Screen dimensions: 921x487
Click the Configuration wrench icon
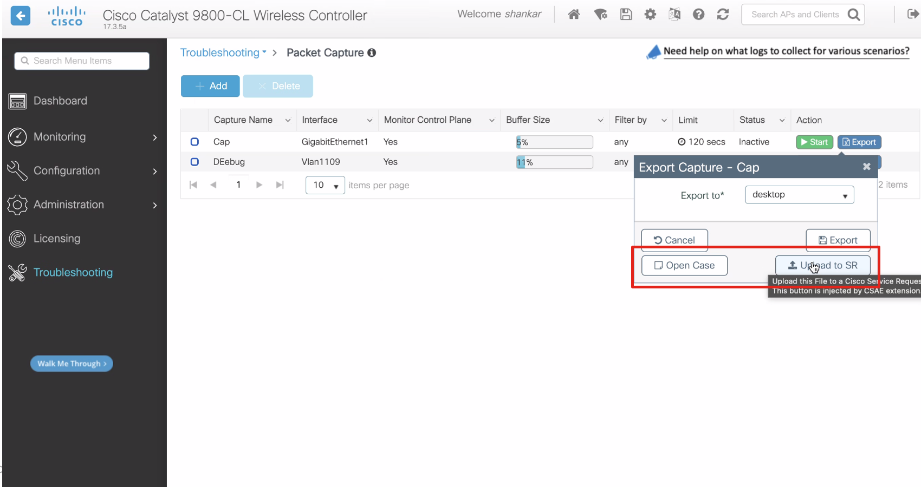tap(17, 170)
